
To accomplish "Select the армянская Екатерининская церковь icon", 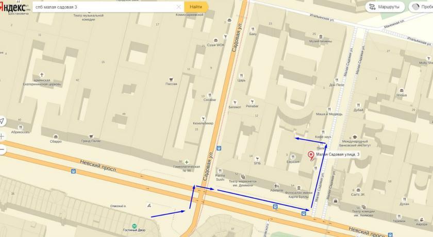I will [42, 75].
